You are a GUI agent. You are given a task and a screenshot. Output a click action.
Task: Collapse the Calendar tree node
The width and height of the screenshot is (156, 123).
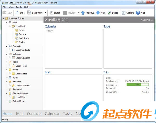7,54
